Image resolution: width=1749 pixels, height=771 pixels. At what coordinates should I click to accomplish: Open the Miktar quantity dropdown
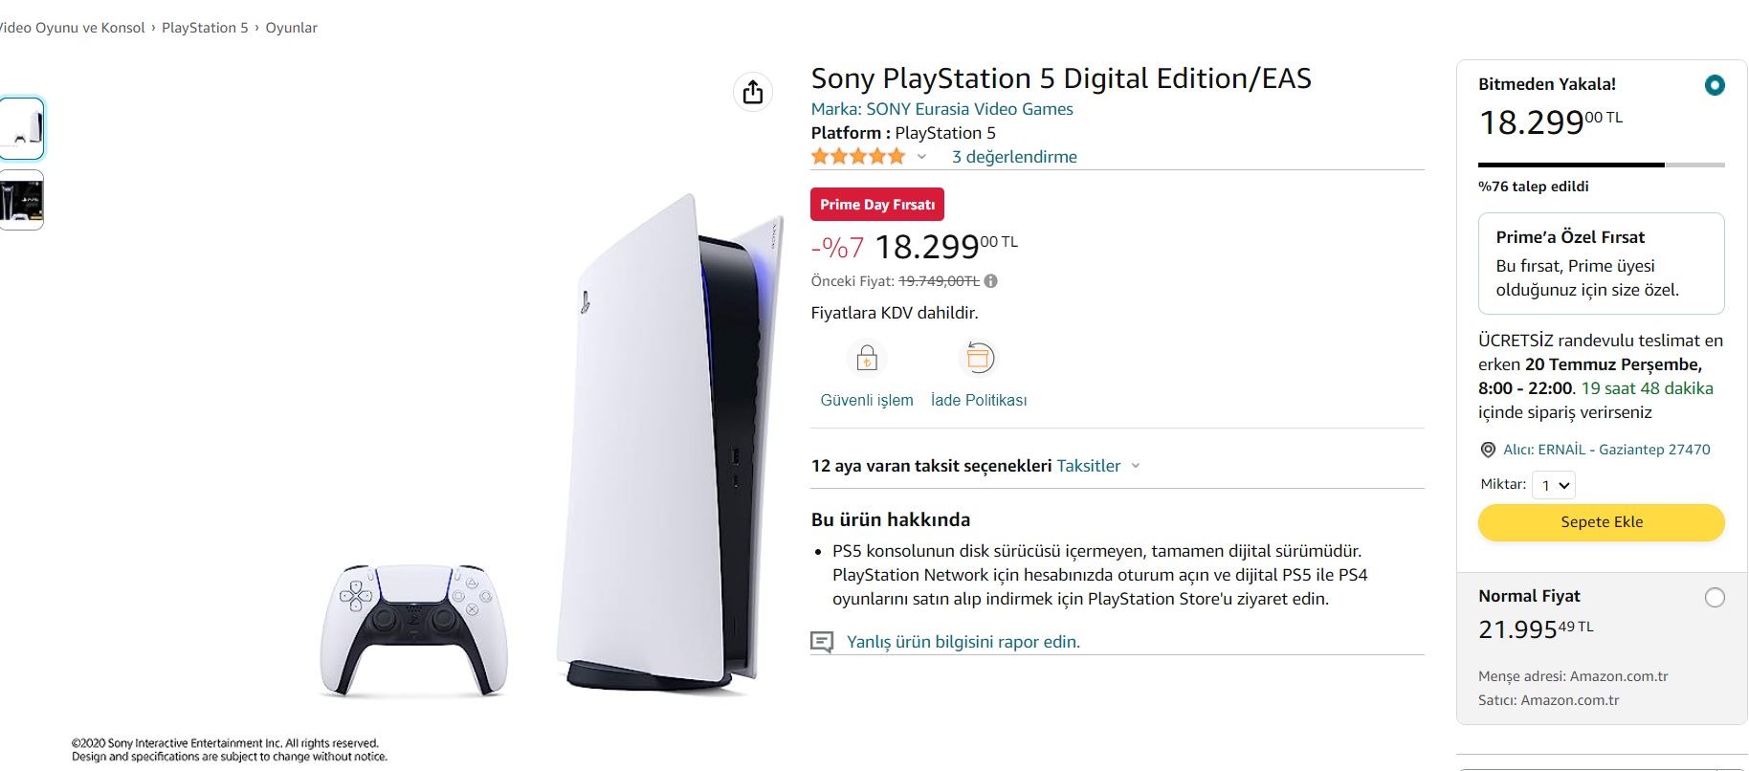1554,485
